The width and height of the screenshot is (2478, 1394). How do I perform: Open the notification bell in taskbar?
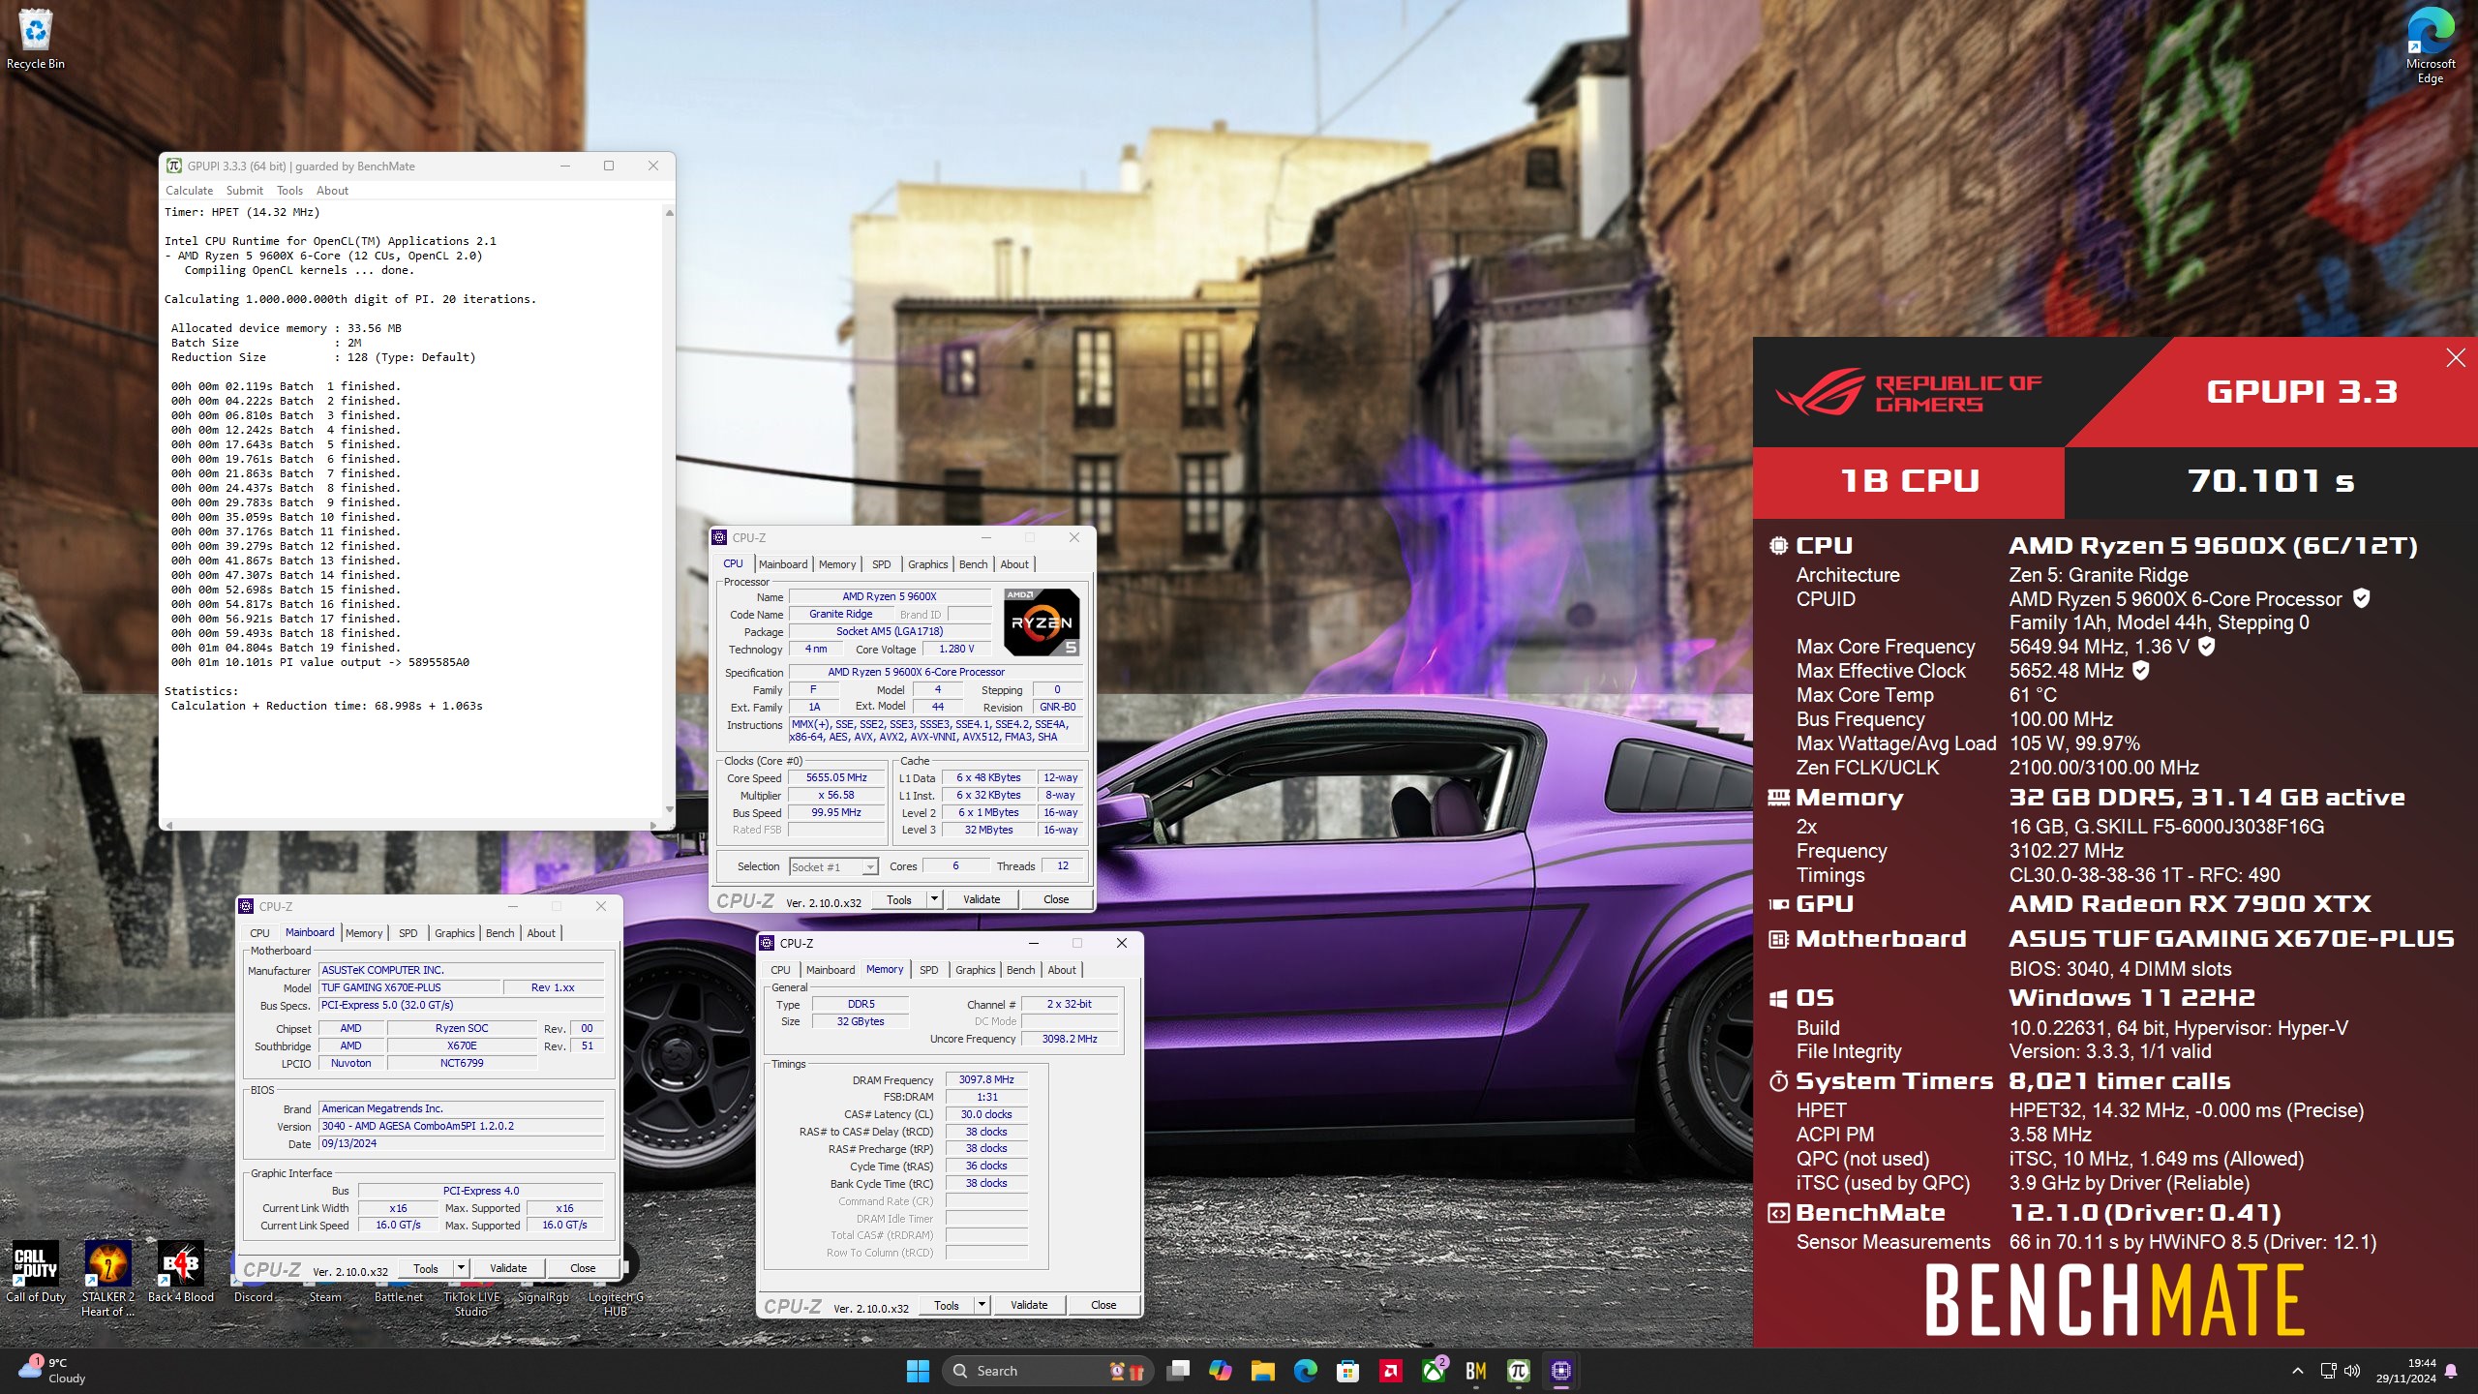(2451, 1371)
